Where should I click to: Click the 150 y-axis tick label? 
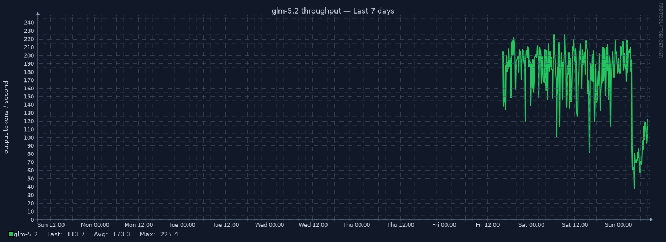(29, 97)
